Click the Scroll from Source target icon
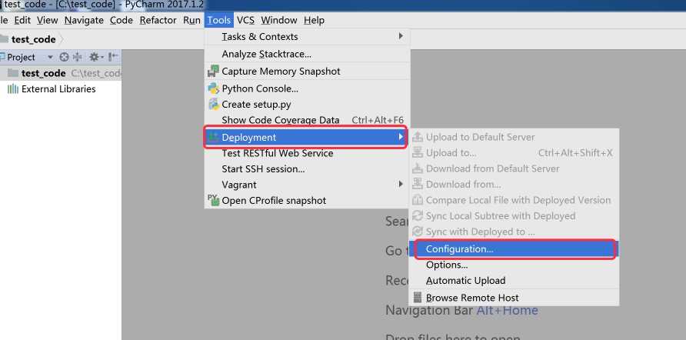 [x=64, y=57]
